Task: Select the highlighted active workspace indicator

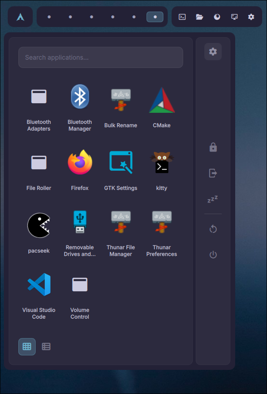Action: point(155,17)
